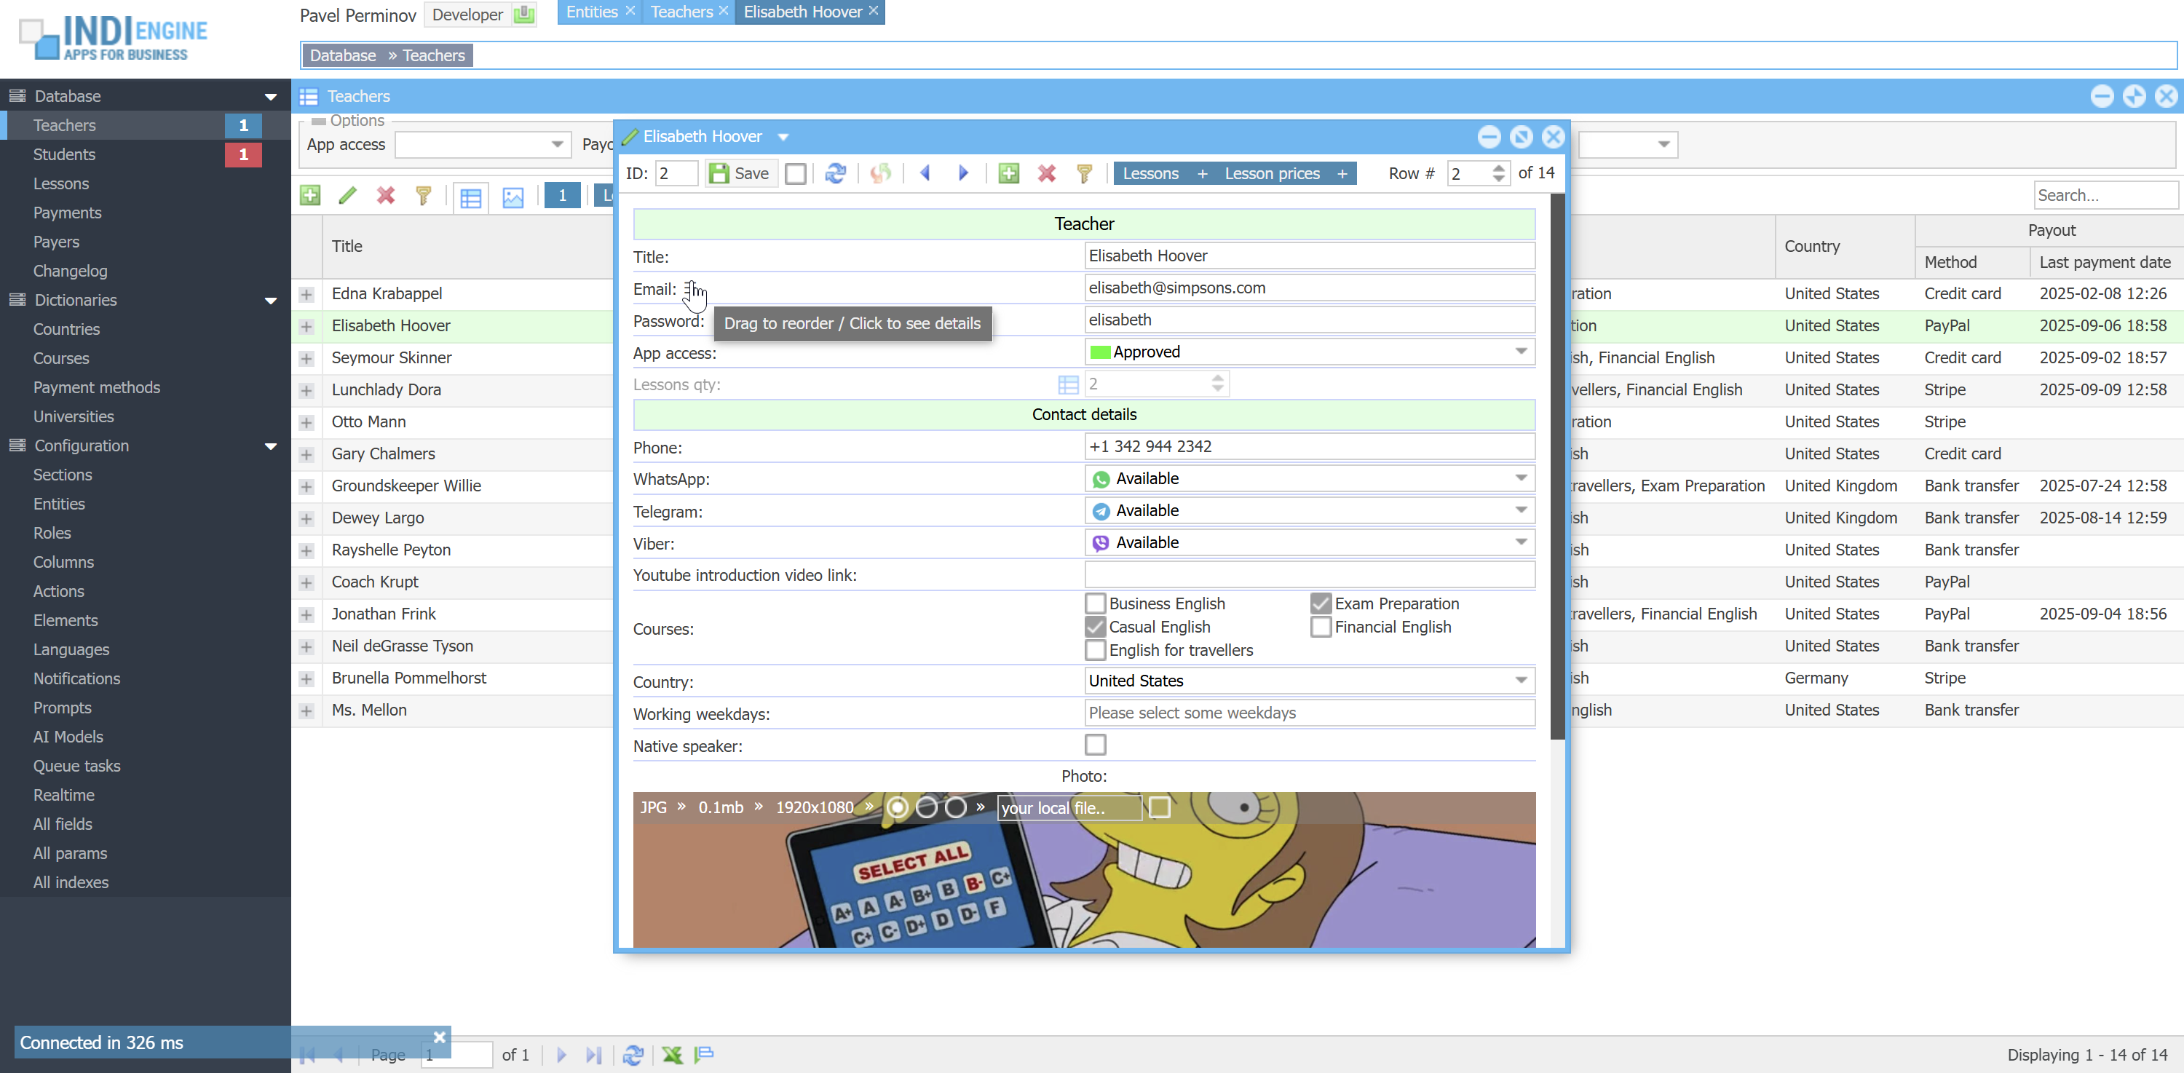Screen dimensions: 2184x1073
Task: Open the Country dropdown in form
Action: [1521, 681]
